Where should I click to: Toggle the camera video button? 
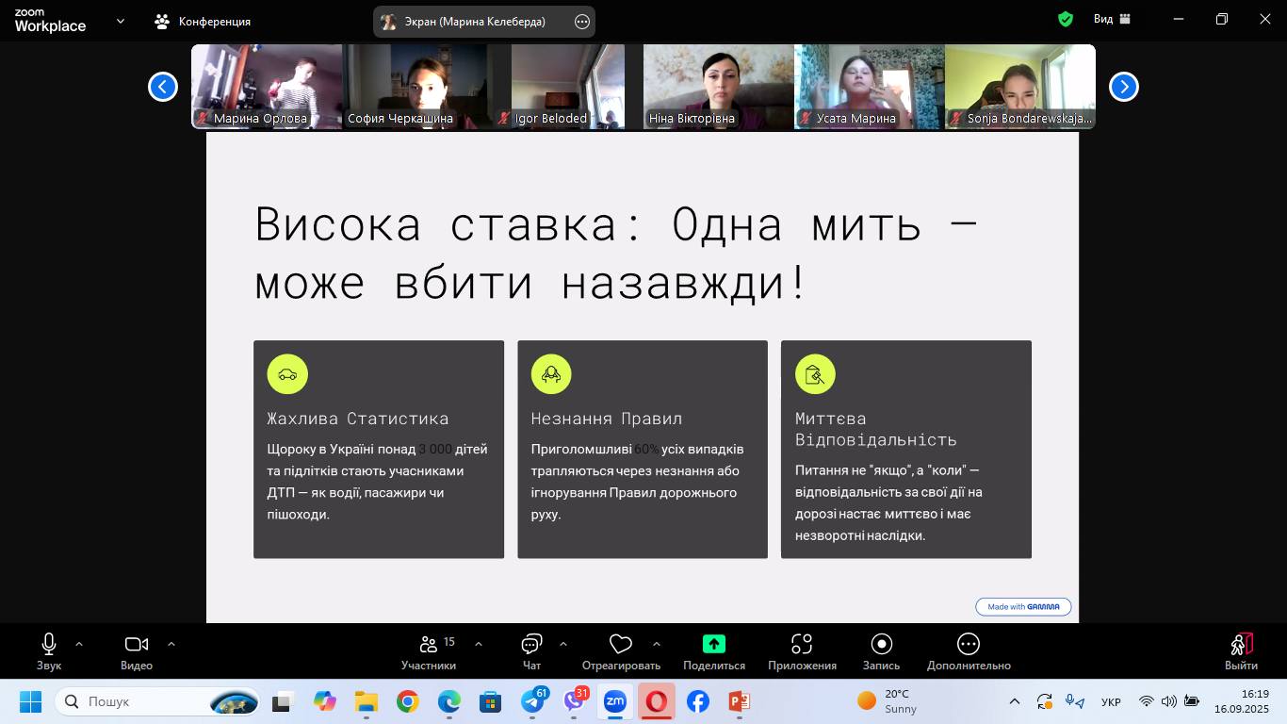click(x=137, y=651)
